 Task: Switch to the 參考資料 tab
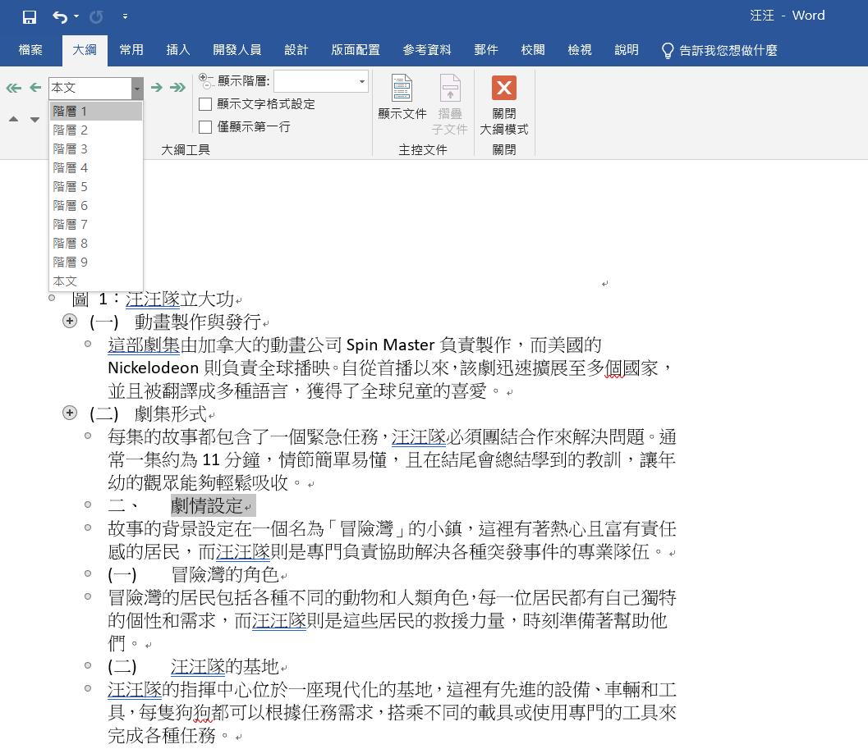tap(427, 50)
